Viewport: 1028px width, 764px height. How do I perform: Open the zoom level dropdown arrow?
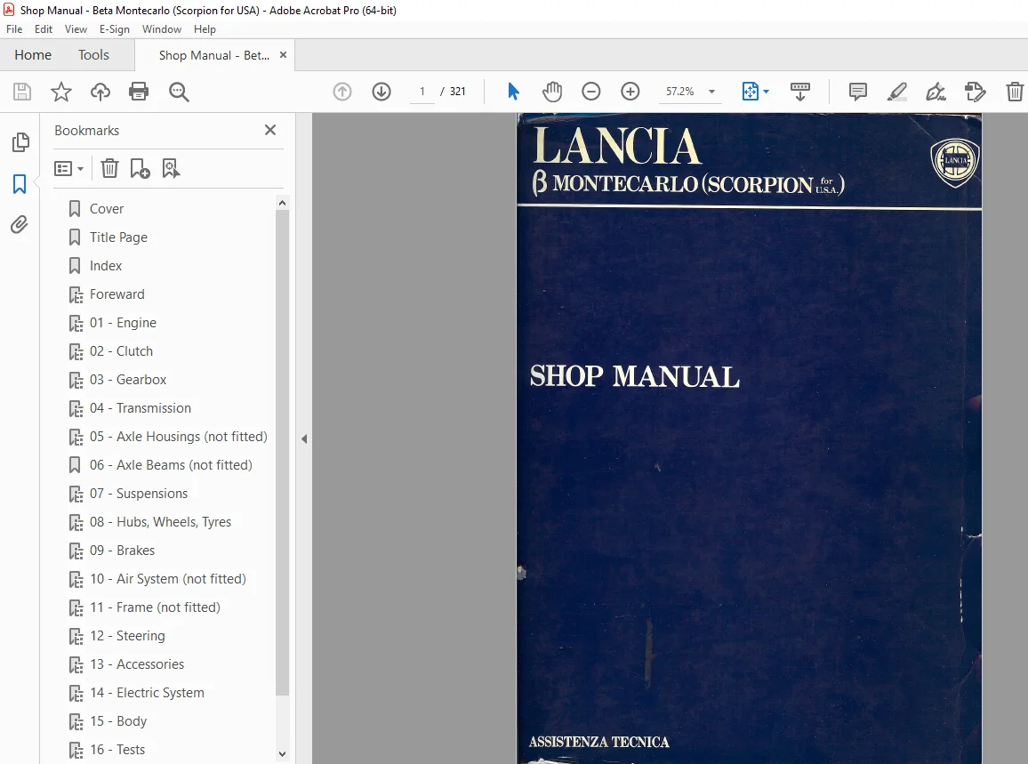point(712,92)
